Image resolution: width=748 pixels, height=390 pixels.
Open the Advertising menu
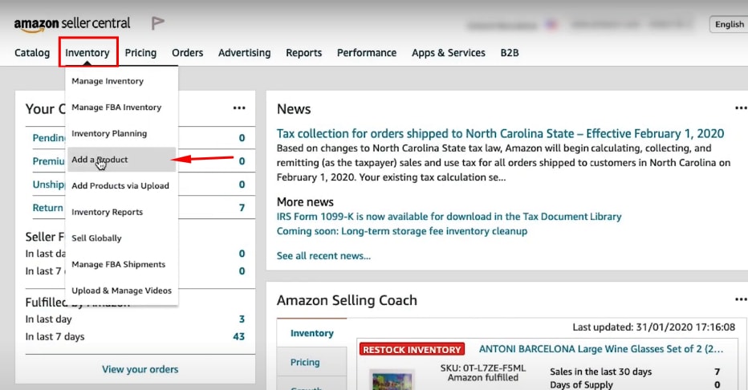click(x=244, y=52)
